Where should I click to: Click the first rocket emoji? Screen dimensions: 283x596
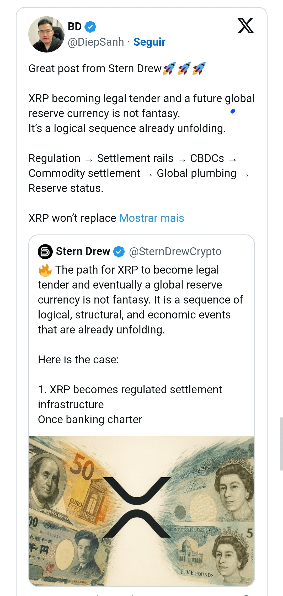point(169,69)
